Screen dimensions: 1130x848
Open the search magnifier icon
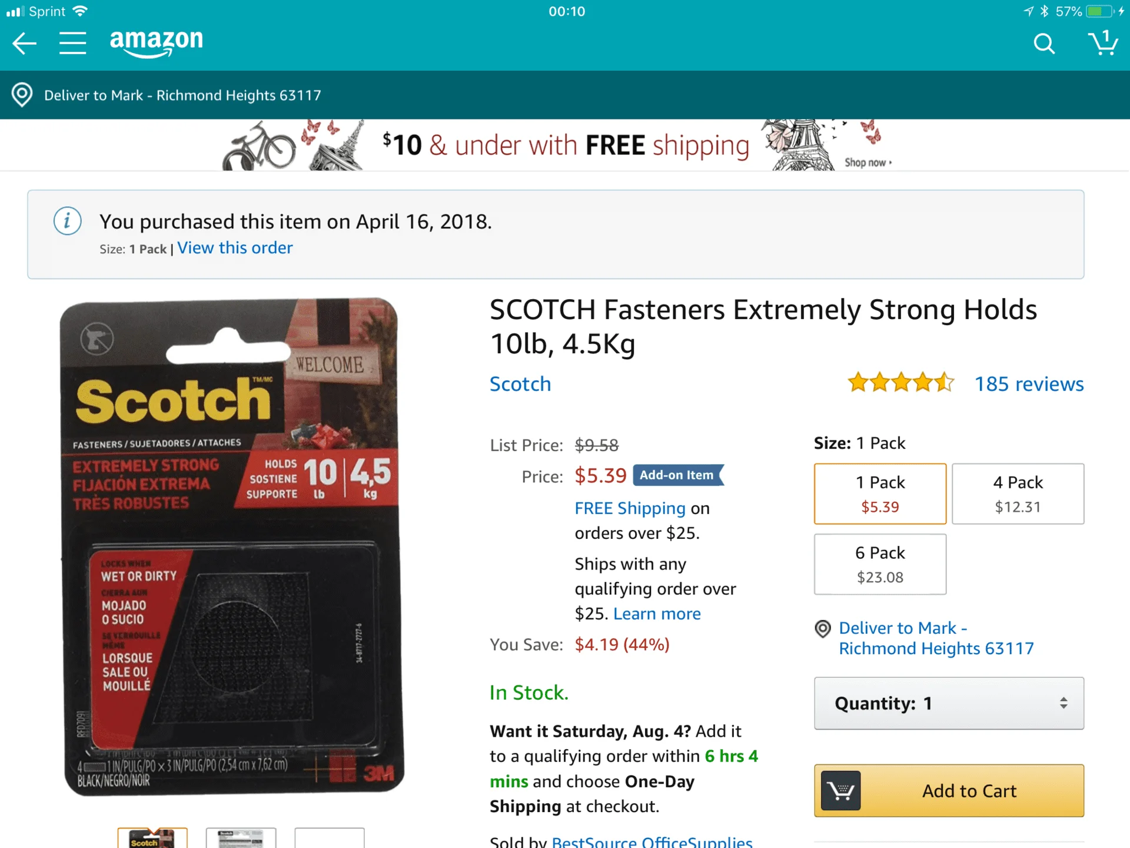coord(1044,44)
